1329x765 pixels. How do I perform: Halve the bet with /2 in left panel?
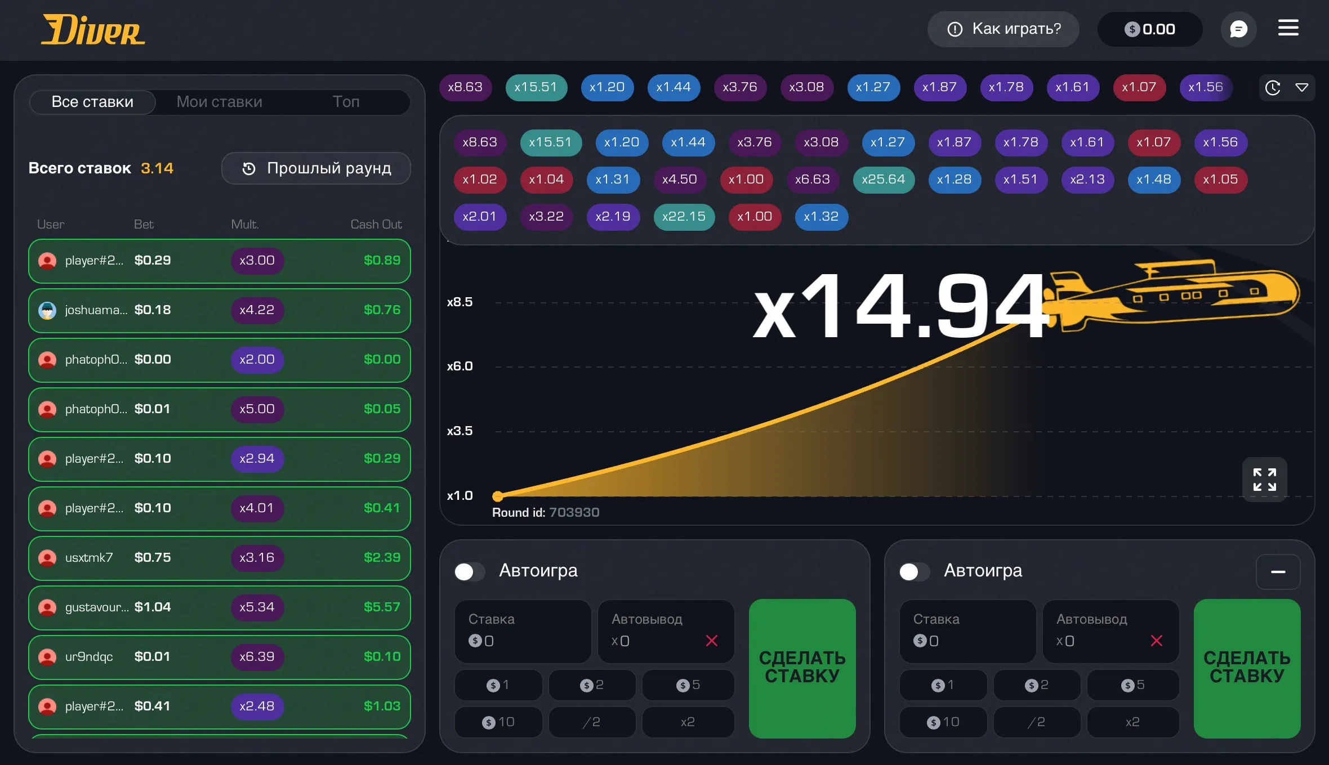[592, 722]
